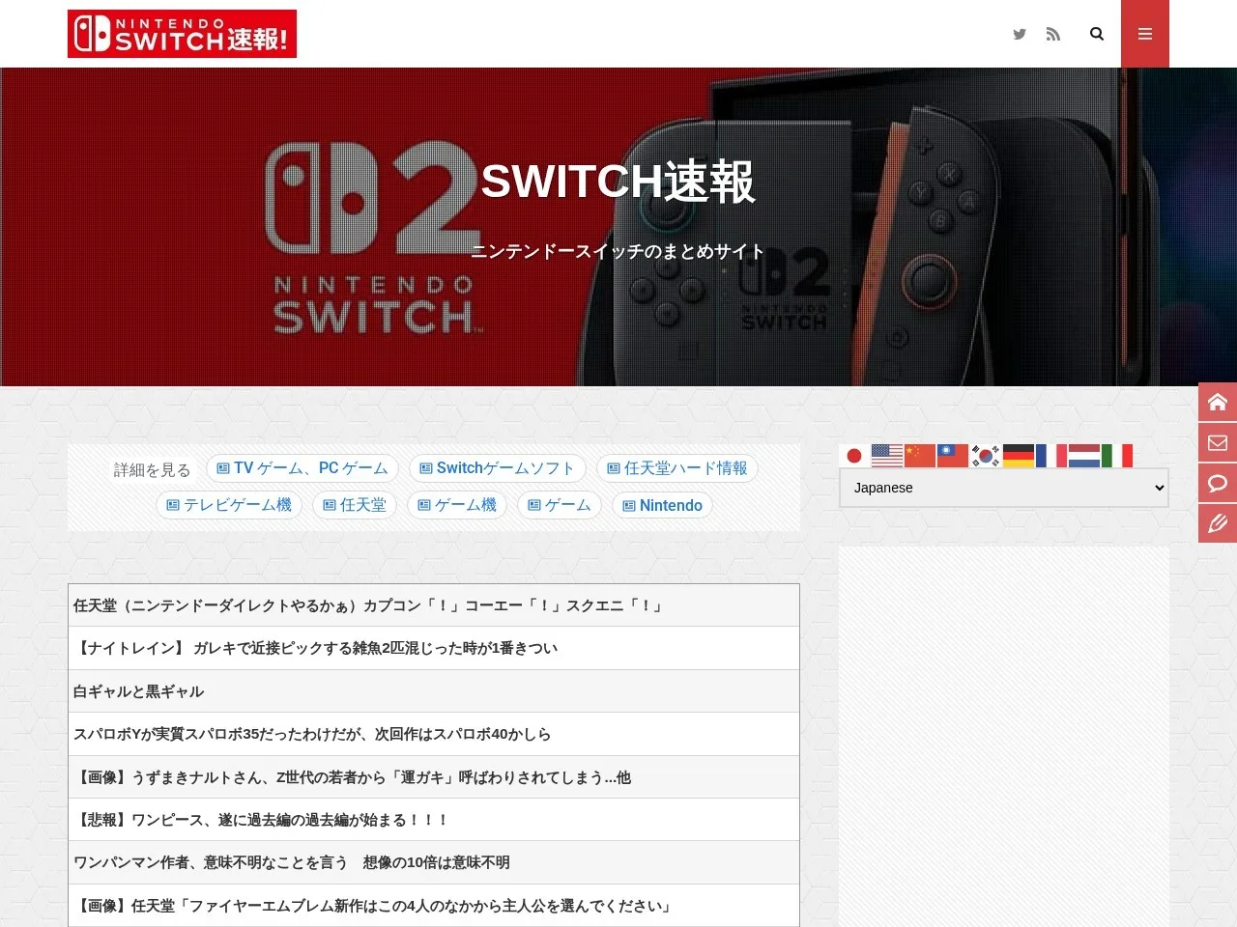Open the 任天堂 category tag
The height and width of the screenshot is (927, 1237).
(x=355, y=505)
